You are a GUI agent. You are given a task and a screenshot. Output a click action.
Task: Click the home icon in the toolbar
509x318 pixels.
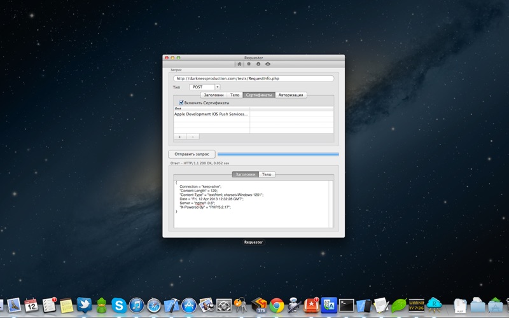(x=239, y=64)
